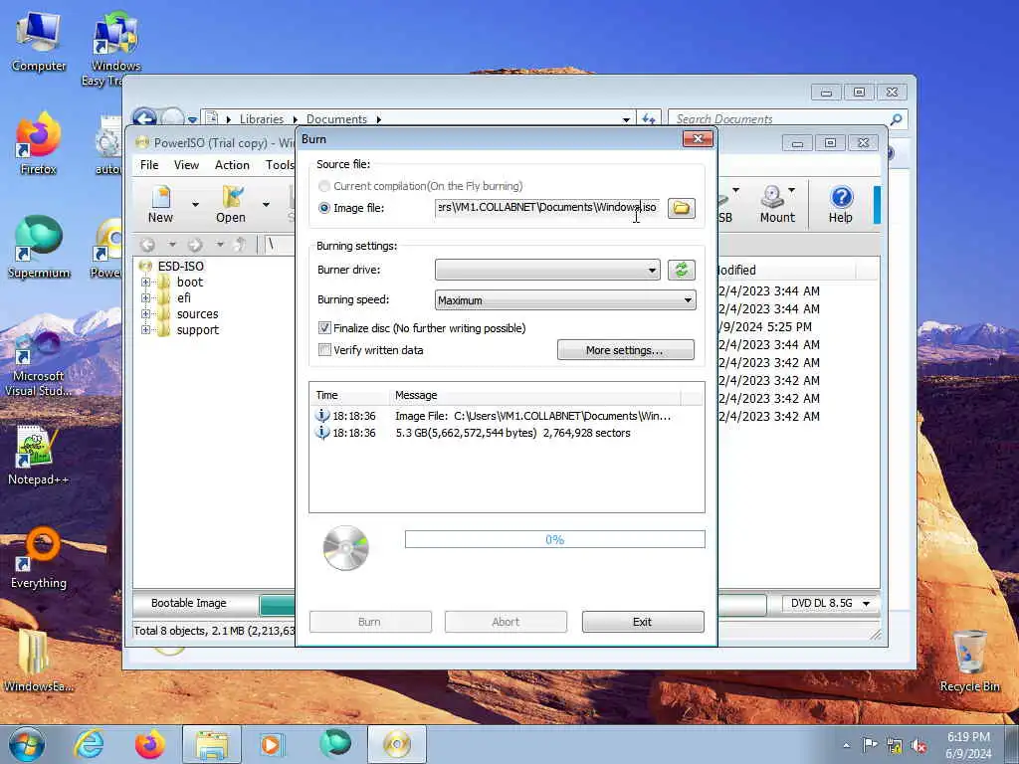The height and width of the screenshot is (764, 1019).
Task: Launch Firefox from taskbar
Action: pyautogui.click(x=150, y=744)
